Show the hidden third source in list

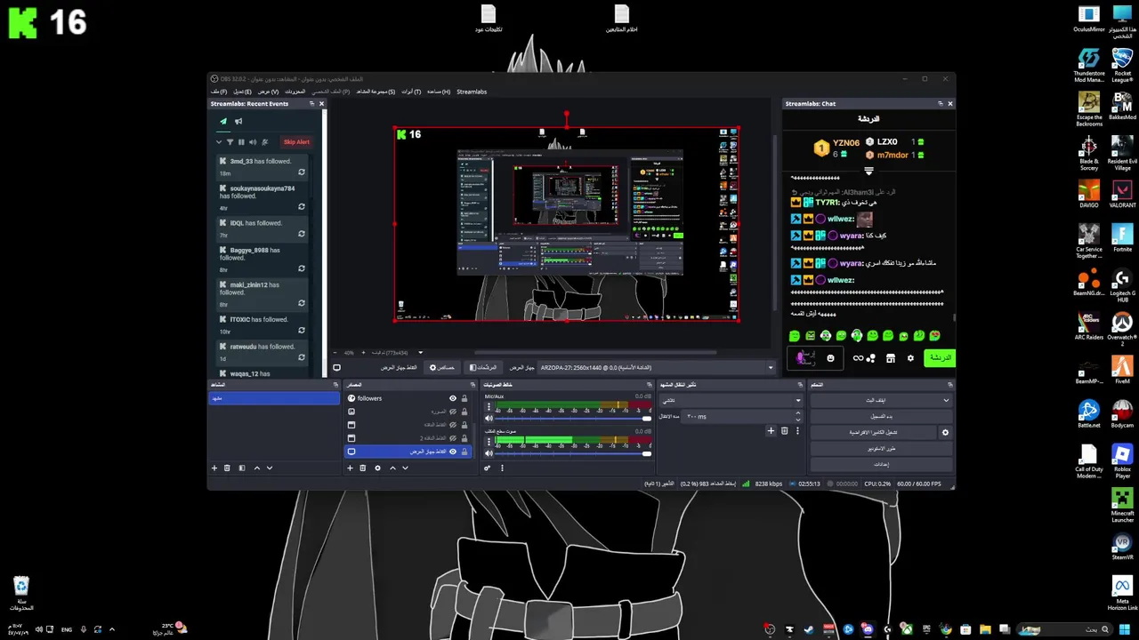452,425
